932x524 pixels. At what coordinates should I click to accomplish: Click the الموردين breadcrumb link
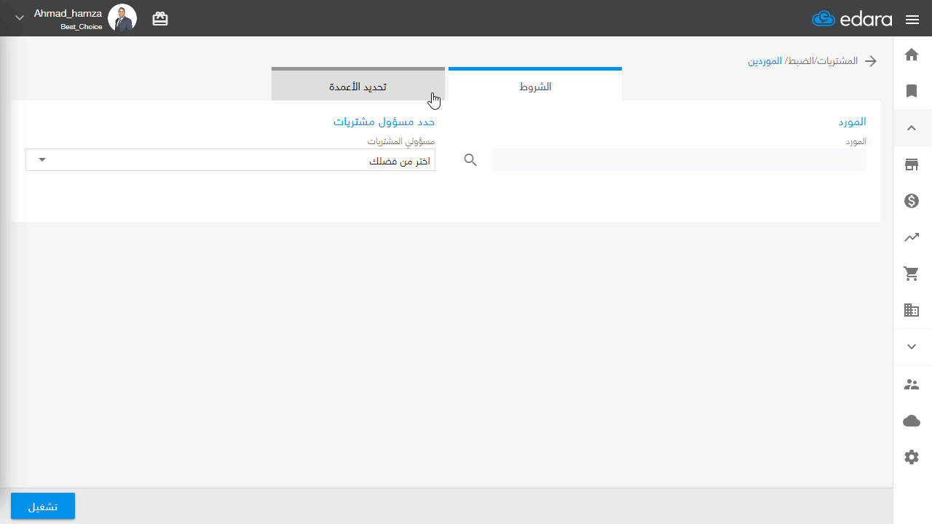765,61
